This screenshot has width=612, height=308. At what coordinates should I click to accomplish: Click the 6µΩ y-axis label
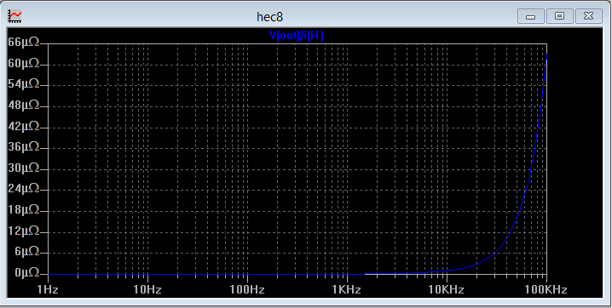pos(26,252)
